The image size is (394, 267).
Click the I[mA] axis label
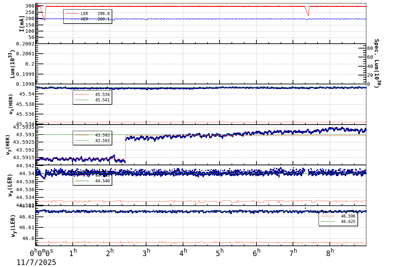21,23
